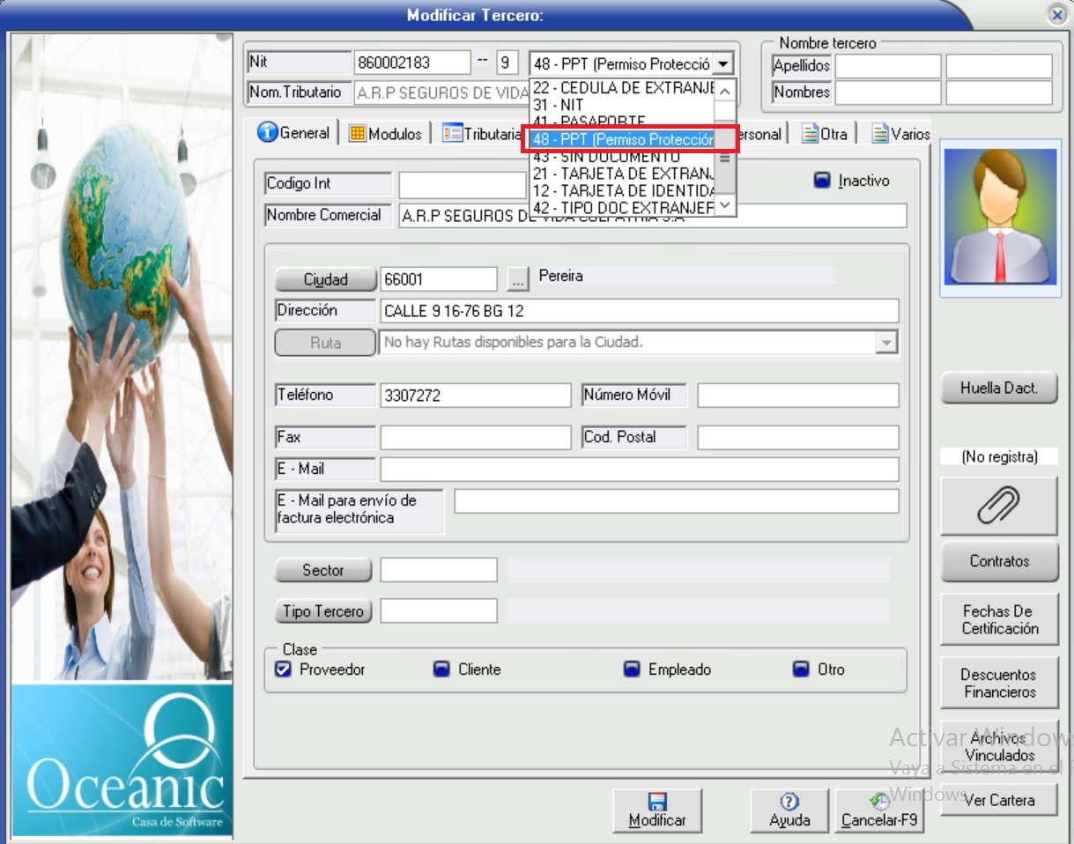The image size is (1074, 844).
Task: Enable the Empleado checkbox
Action: (632, 670)
